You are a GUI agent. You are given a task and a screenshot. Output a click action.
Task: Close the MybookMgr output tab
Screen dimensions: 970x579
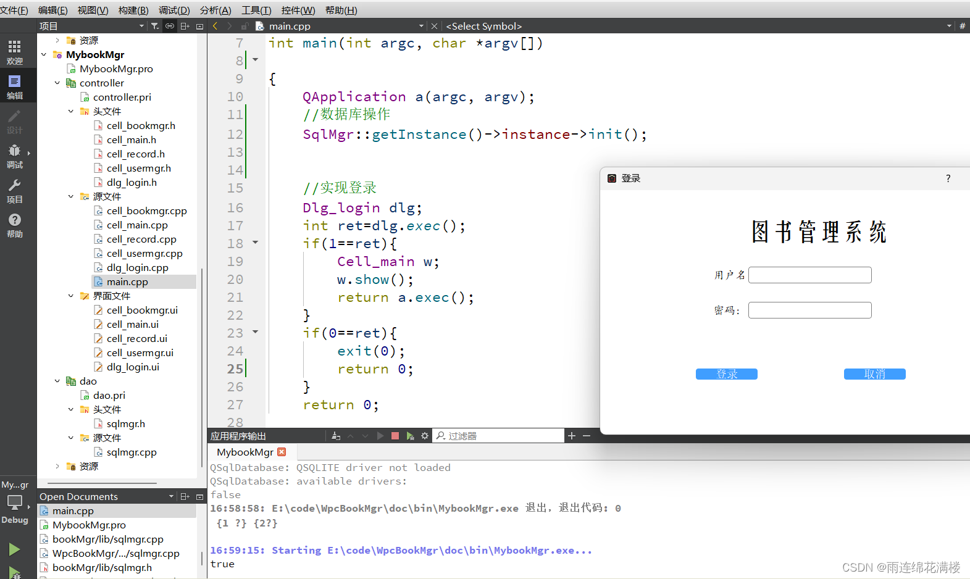(282, 452)
